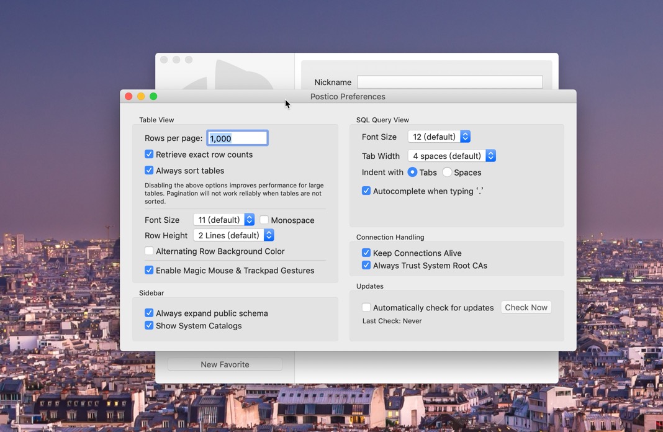Enable Automatically check for updates
This screenshot has width=663, height=432.
click(366, 307)
